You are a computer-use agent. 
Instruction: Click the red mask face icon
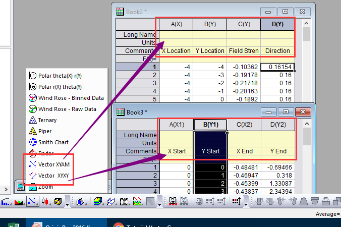point(173,201)
